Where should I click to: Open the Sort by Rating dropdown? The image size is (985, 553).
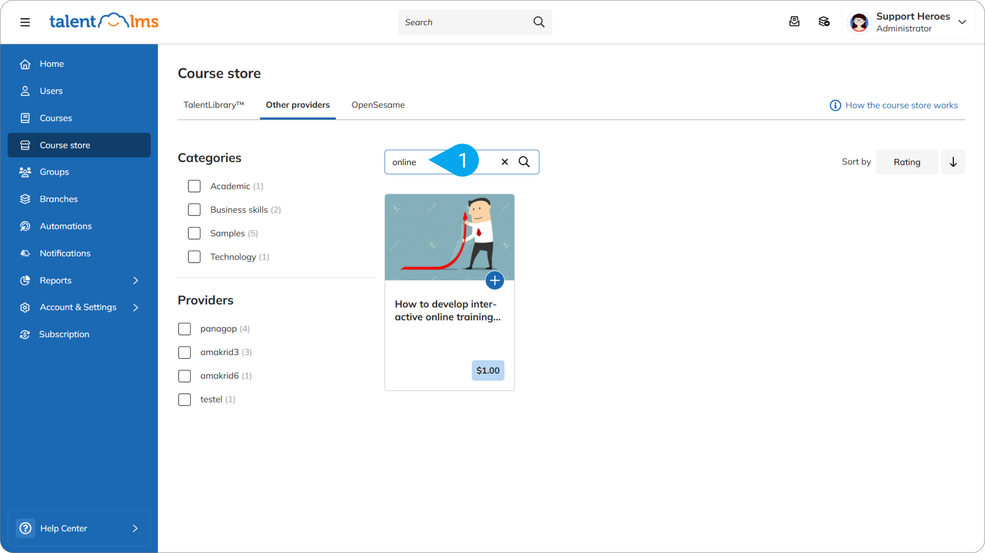[907, 162]
